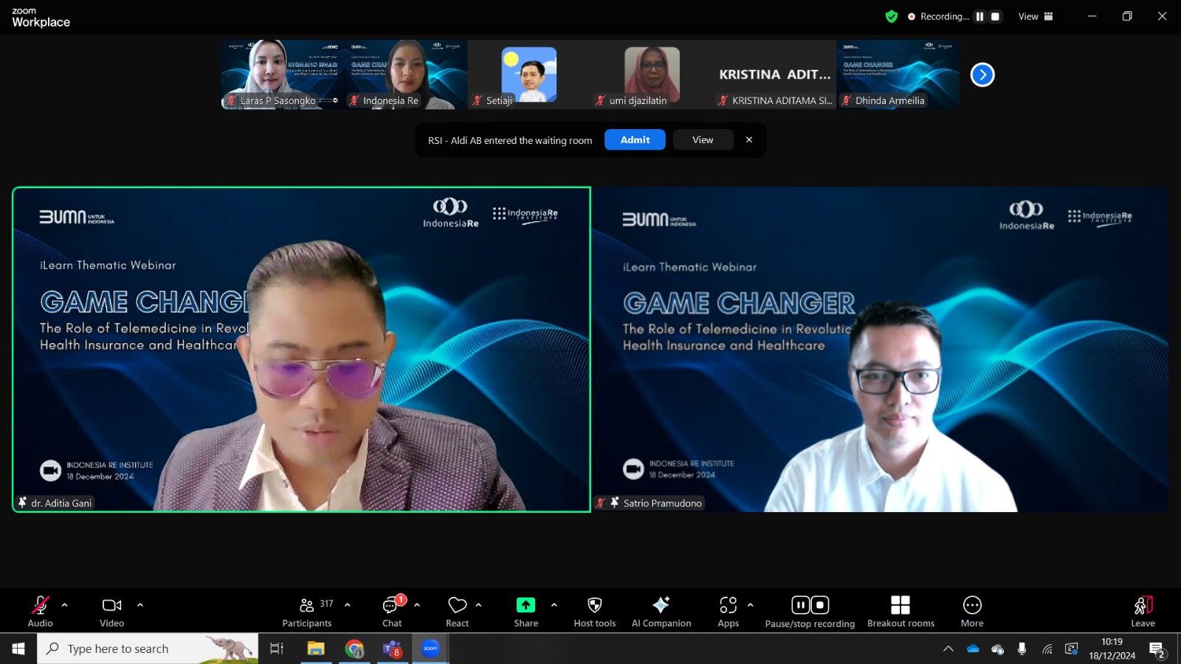
Task: Open the Participants panel
Action: (x=307, y=612)
